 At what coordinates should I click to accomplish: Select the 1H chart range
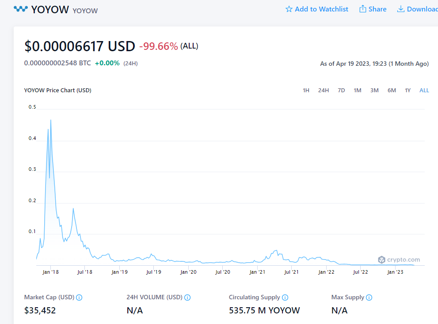[306, 90]
